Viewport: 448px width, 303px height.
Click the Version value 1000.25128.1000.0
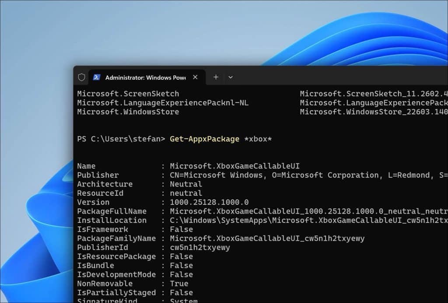209,202
